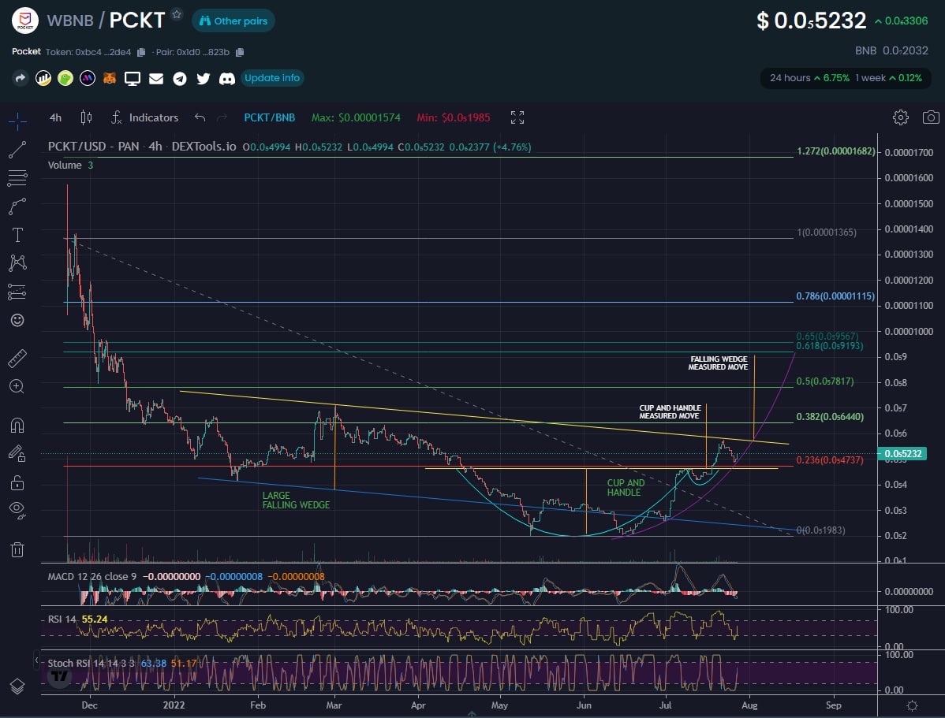945x718 pixels.
Task: Click the TradingView logo on chart
Action: [59, 676]
